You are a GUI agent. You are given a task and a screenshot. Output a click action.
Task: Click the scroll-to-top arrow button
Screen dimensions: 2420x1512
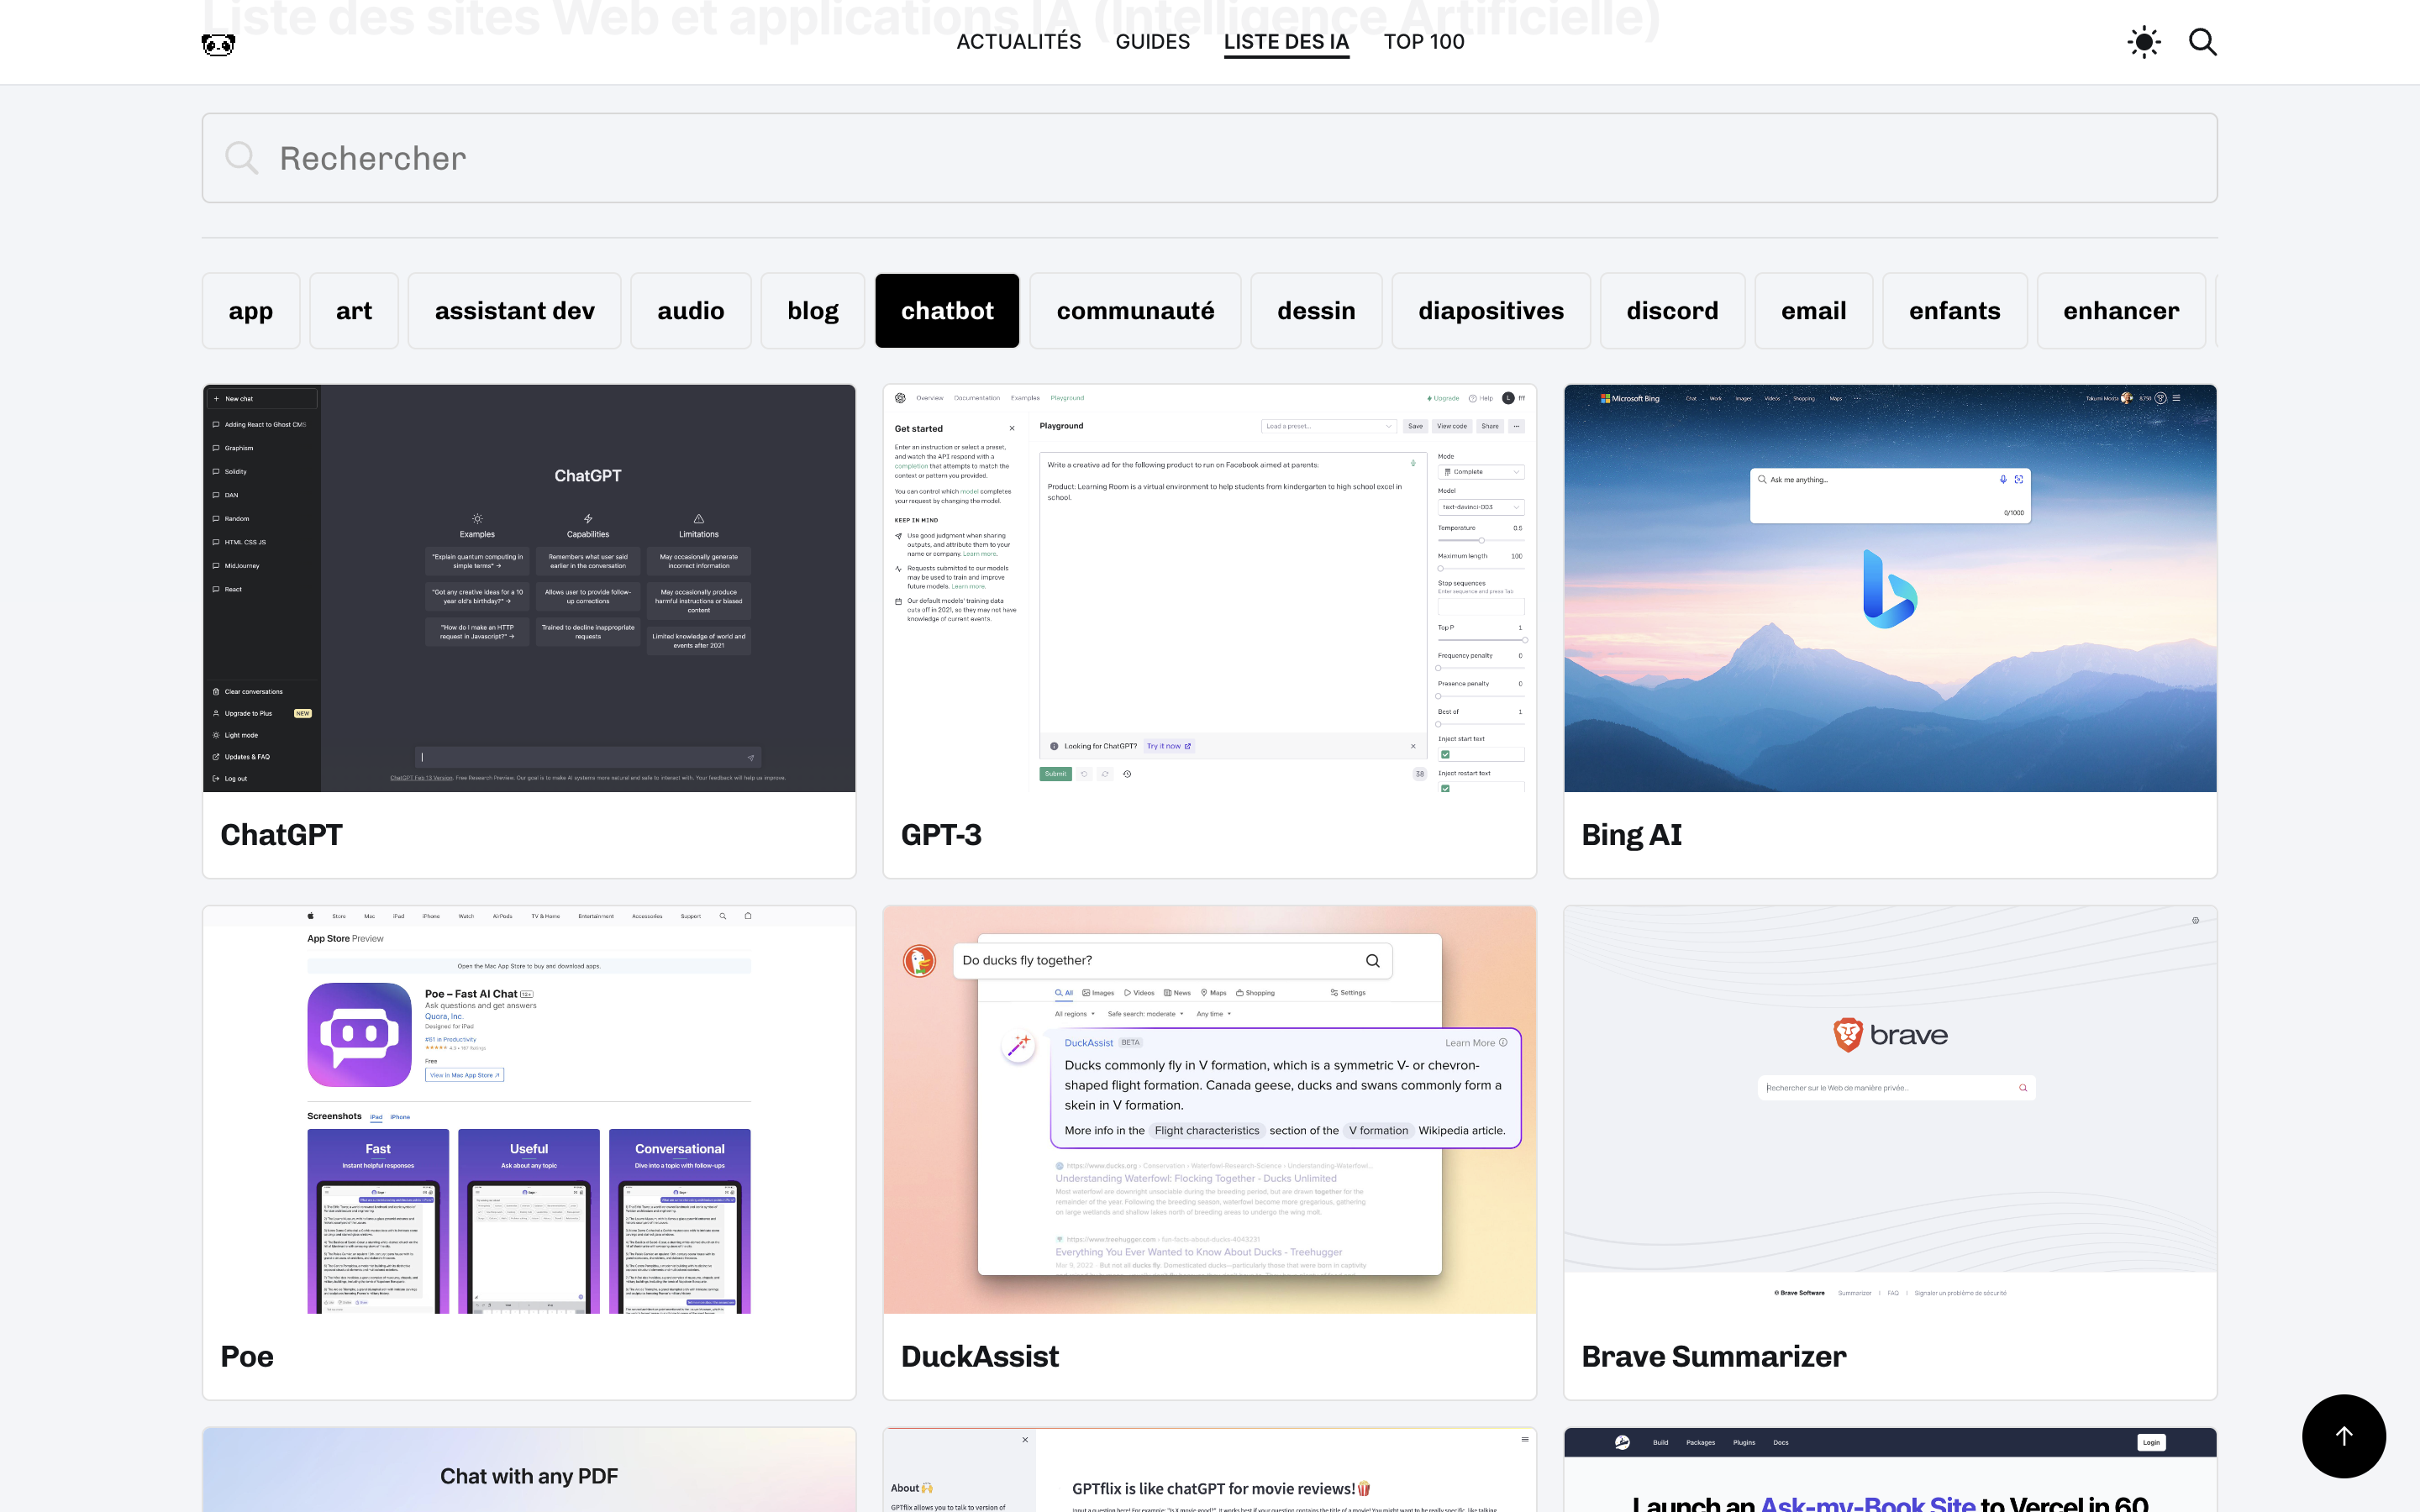tap(2343, 1435)
